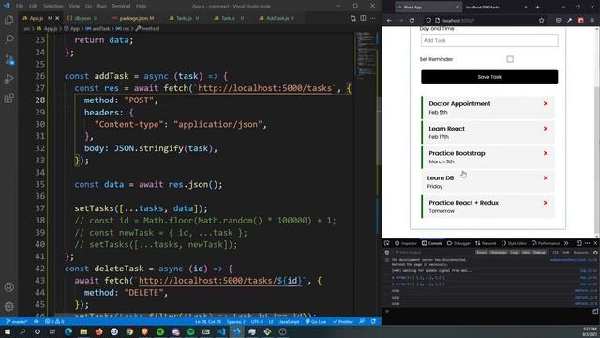Switch to the localhost:5000/tasks browser tab
600x338 pixels.
point(496,7)
